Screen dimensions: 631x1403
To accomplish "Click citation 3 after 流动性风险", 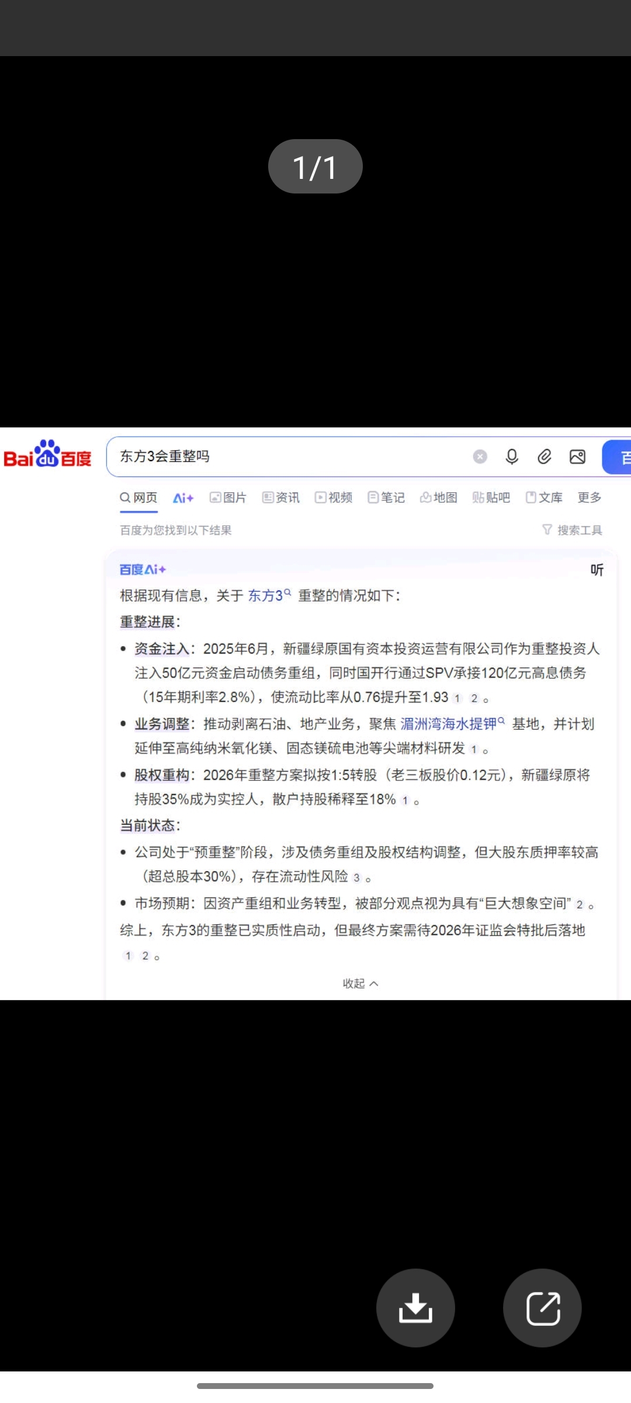I will [x=356, y=877].
